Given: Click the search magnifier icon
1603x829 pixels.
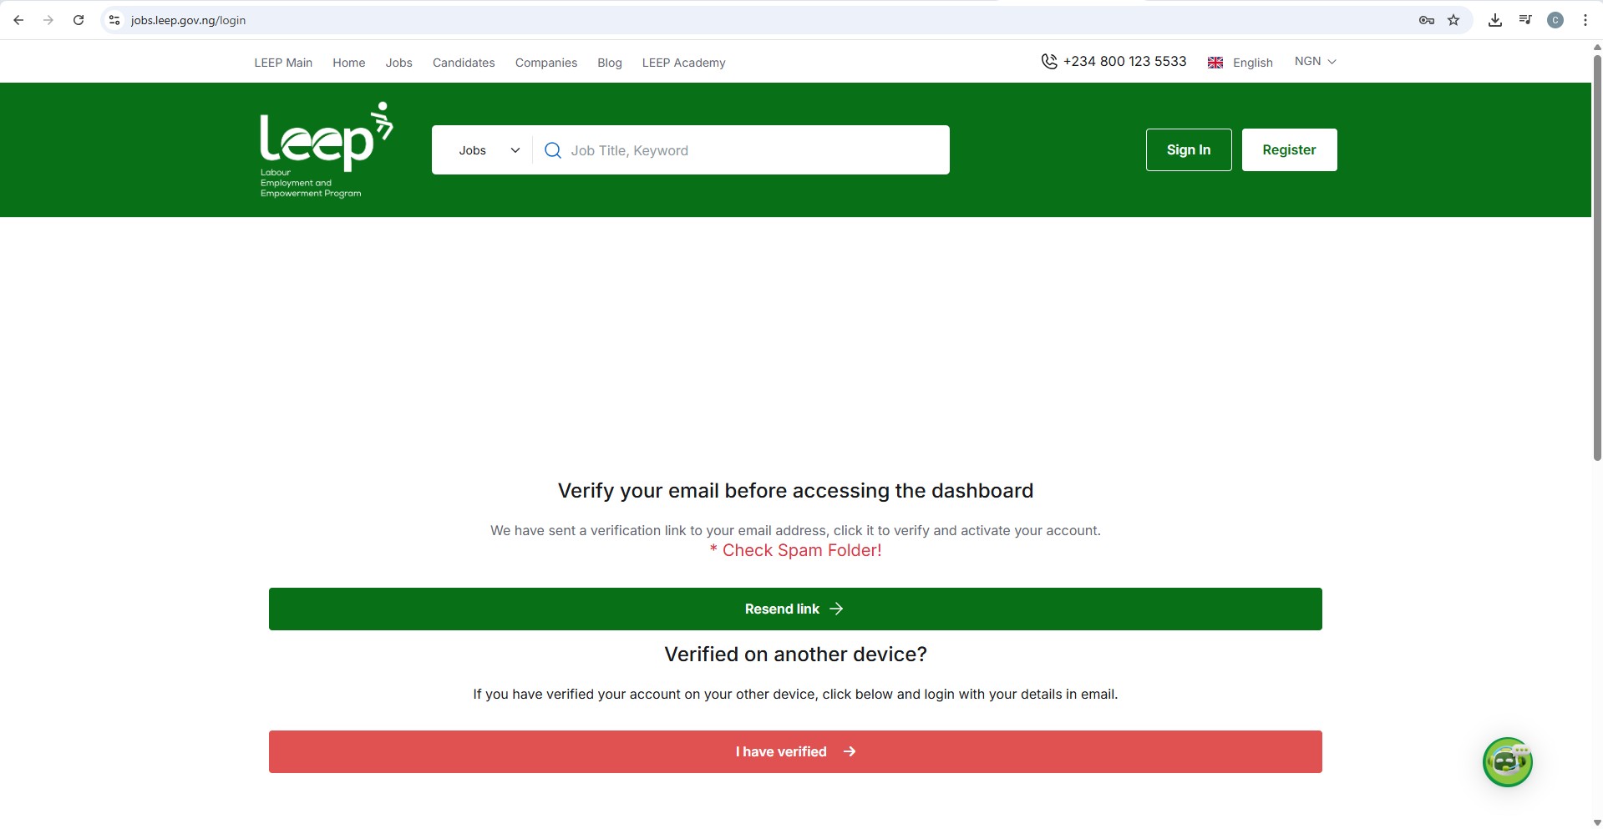Looking at the screenshot, I should pos(552,150).
